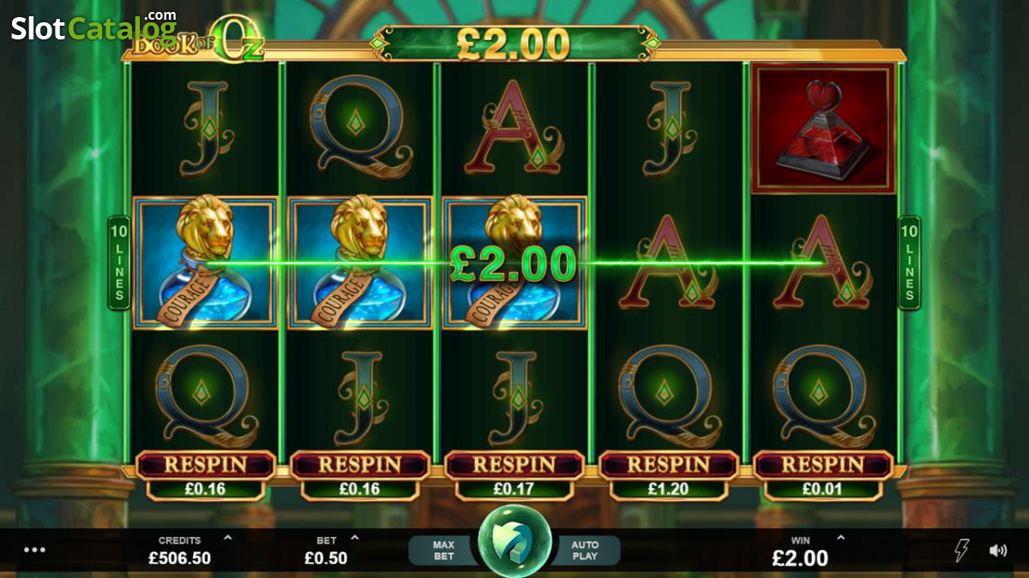Open the three-dots menu
The width and height of the screenshot is (1029, 578).
(x=34, y=550)
